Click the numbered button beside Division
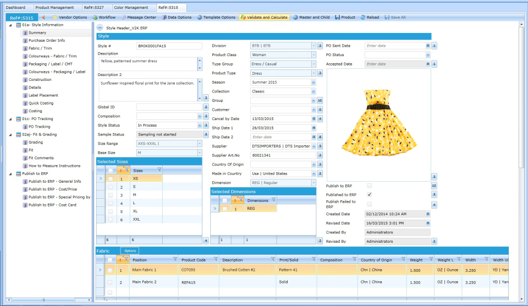The image size is (528, 306). (x=320, y=46)
